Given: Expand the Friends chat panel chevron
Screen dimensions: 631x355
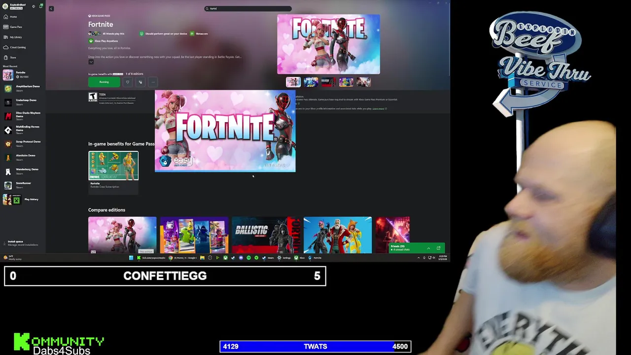Looking at the screenshot, I should (x=428, y=248).
